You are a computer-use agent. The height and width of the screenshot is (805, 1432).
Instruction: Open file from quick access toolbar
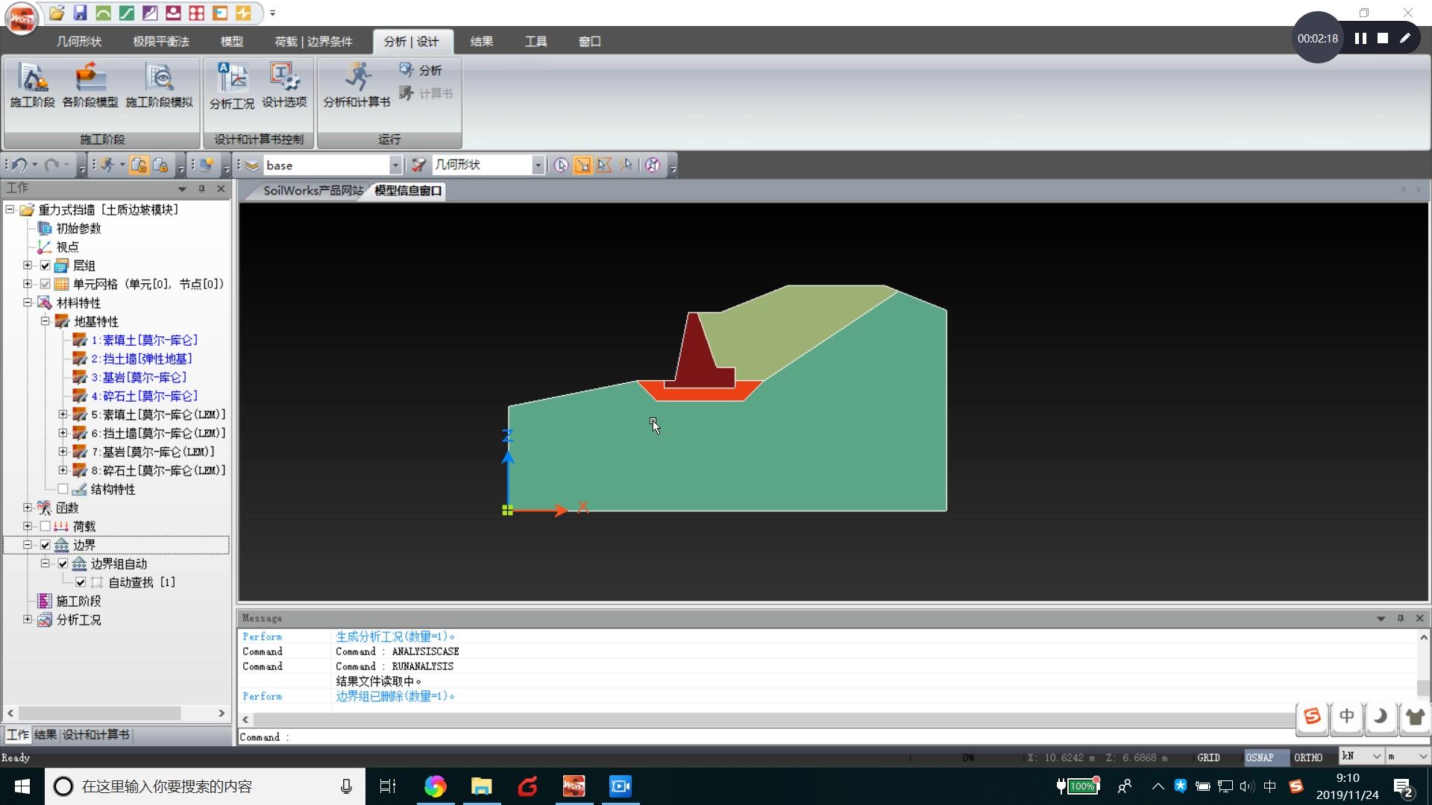(57, 13)
